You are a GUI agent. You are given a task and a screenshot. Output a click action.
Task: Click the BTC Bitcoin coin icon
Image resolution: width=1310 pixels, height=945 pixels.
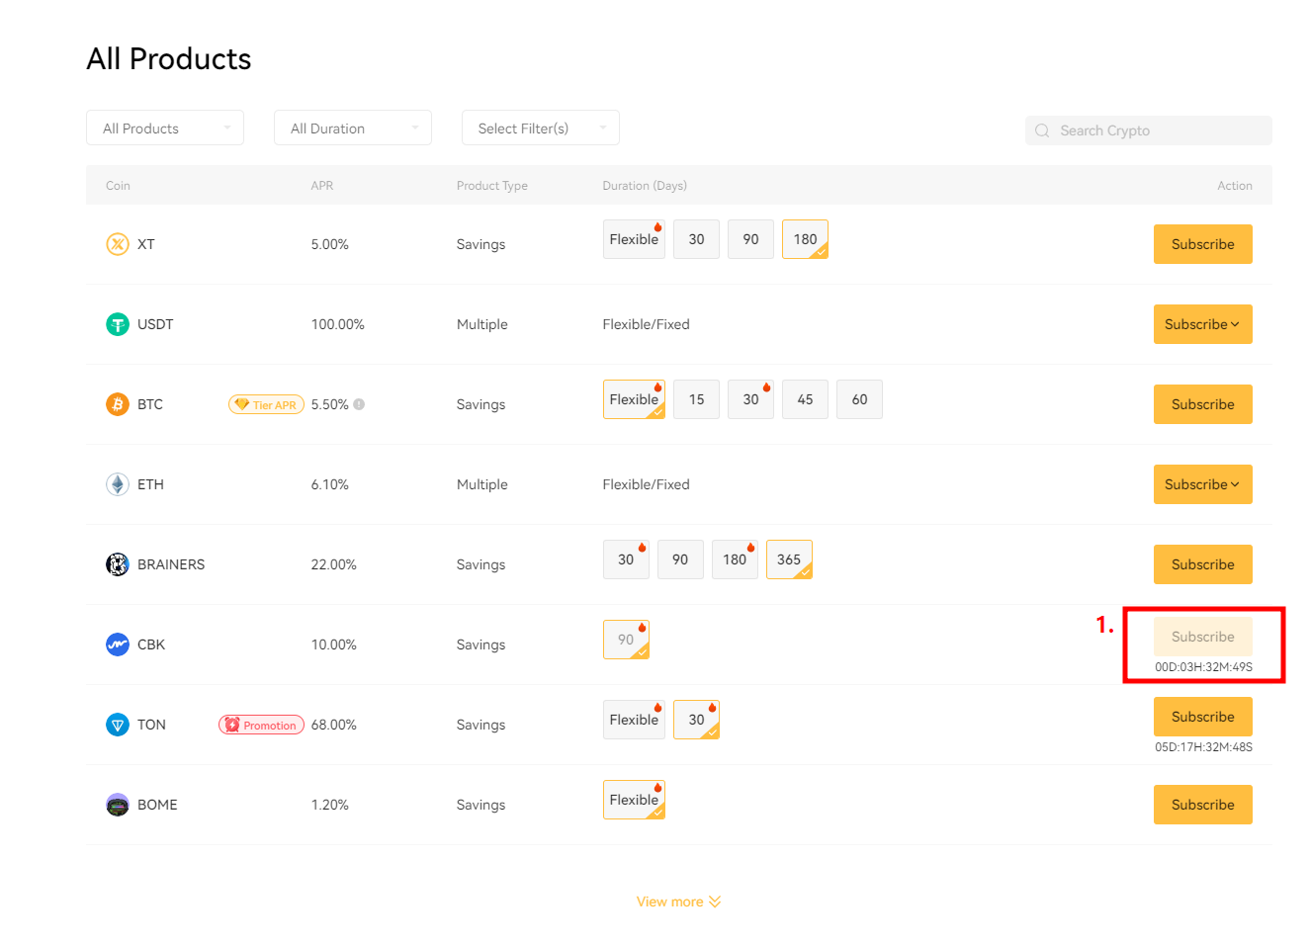point(118,404)
